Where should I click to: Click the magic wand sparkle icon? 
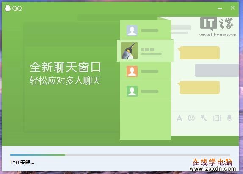coord(203,118)
